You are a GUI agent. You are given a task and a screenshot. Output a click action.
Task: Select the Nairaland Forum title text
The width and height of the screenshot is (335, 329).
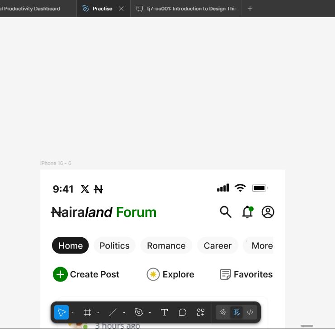pyautogui.click(x=104, y=212)
